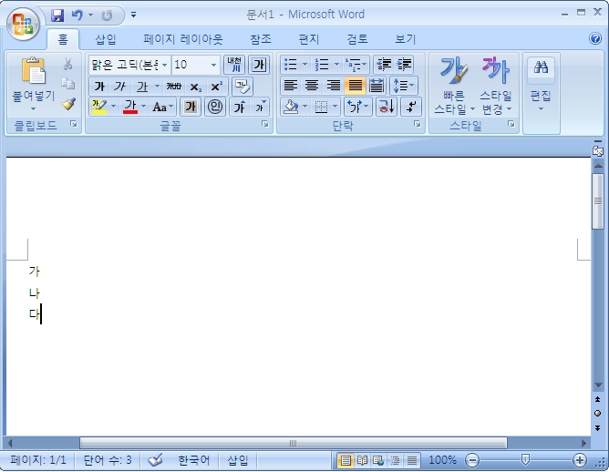Open the Font dialog launcher
The height and width of the screenshot is (472, 609).
click(x=265, y=124)
